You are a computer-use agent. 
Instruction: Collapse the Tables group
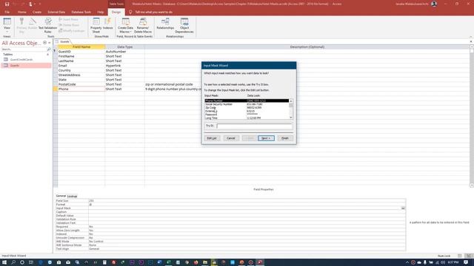[47, 54]
